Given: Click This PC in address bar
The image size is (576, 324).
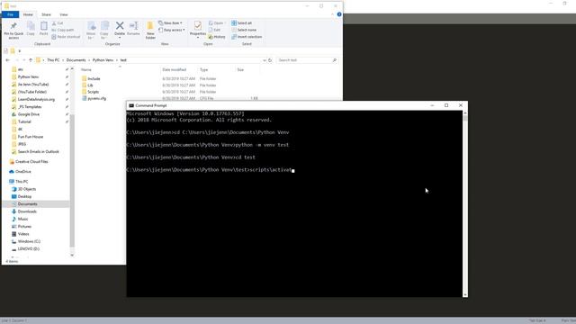Looking at the screenshot, I should [53, 60].
